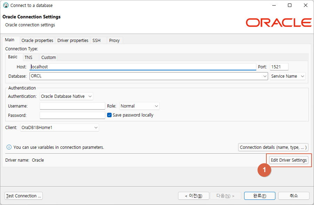Viewport: 314px width, 205px height.
Task: Open the Role dropdown showing Normal
Action: pos(139,106)
